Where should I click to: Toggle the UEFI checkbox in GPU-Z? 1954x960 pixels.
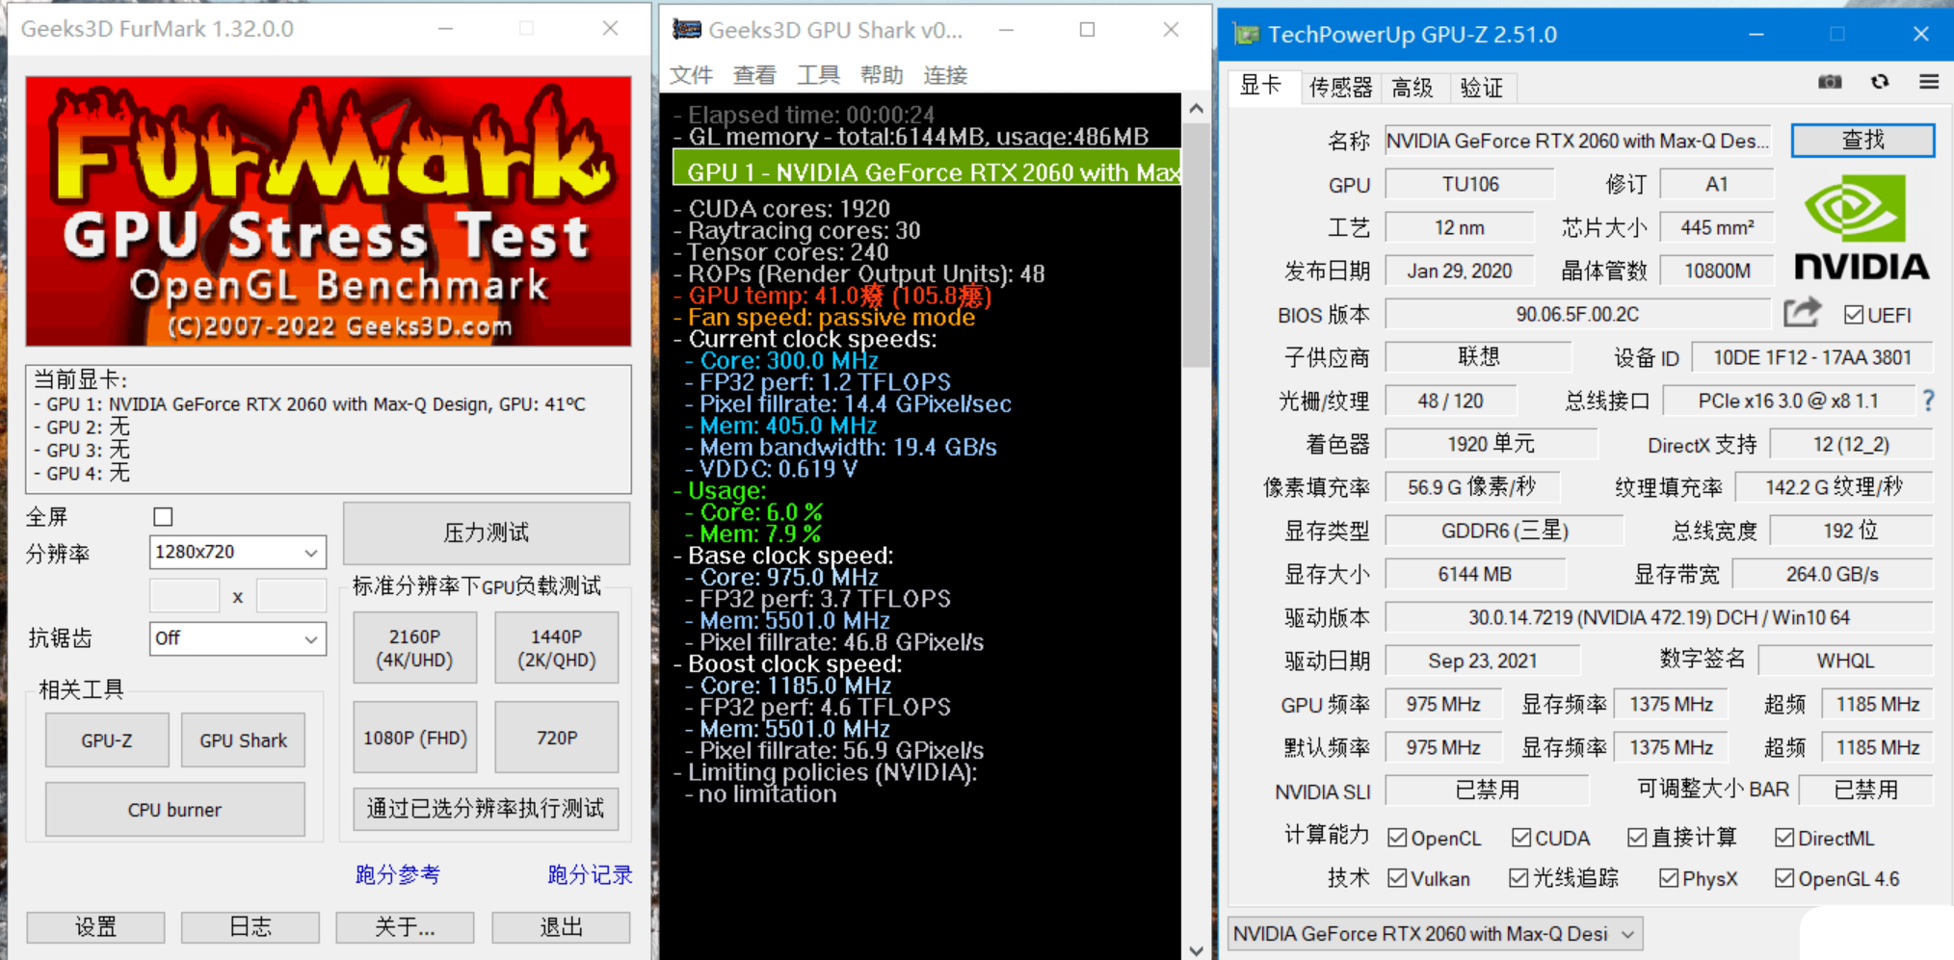coord(1854,315)
